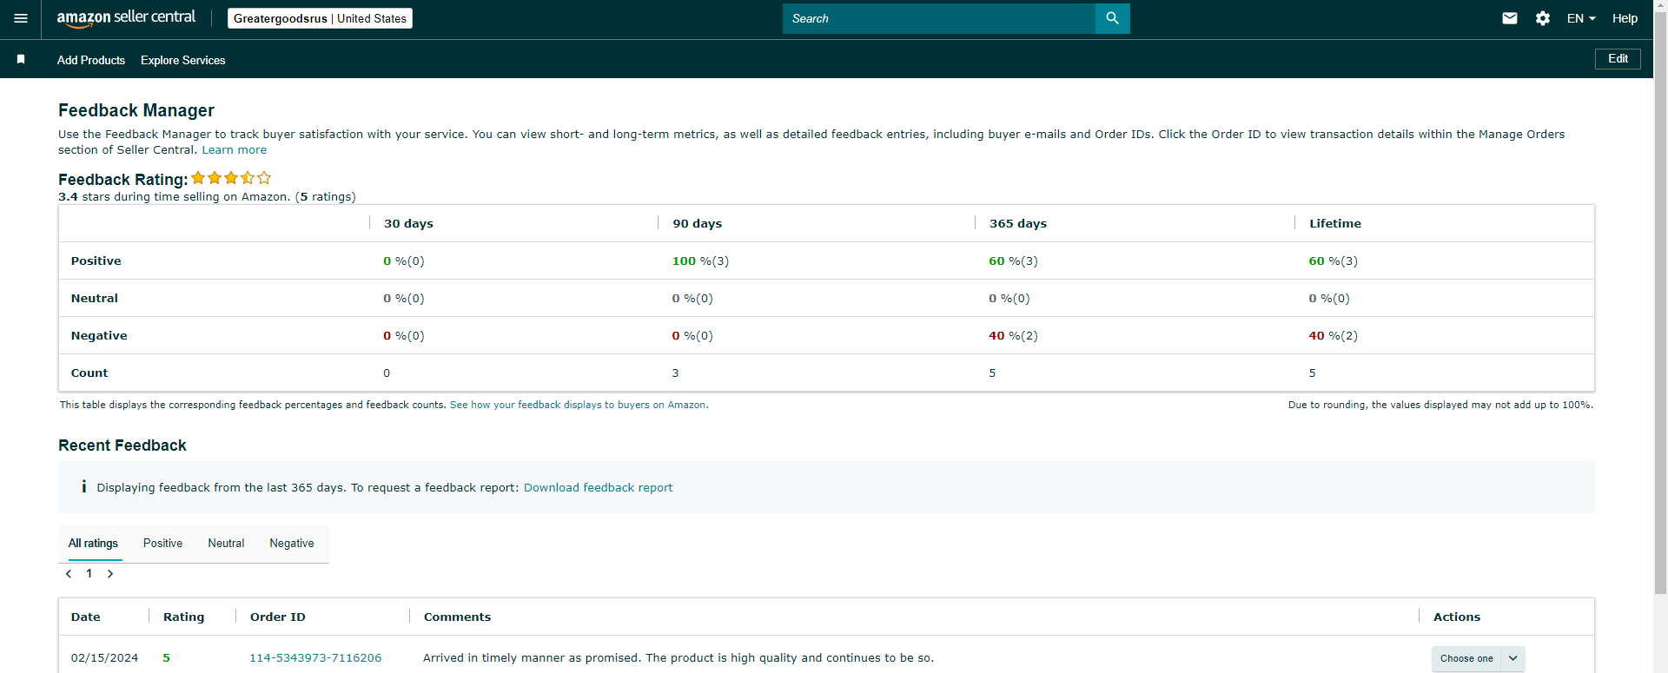Click the 365 days negative value 40 %(2)
Image resolution: width=1668 pixels, height=673 pixels.
coord(1013,335)
